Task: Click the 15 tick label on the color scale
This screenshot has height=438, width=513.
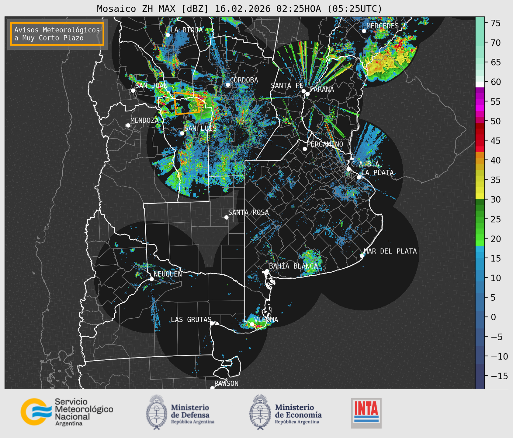Action: 496,259
